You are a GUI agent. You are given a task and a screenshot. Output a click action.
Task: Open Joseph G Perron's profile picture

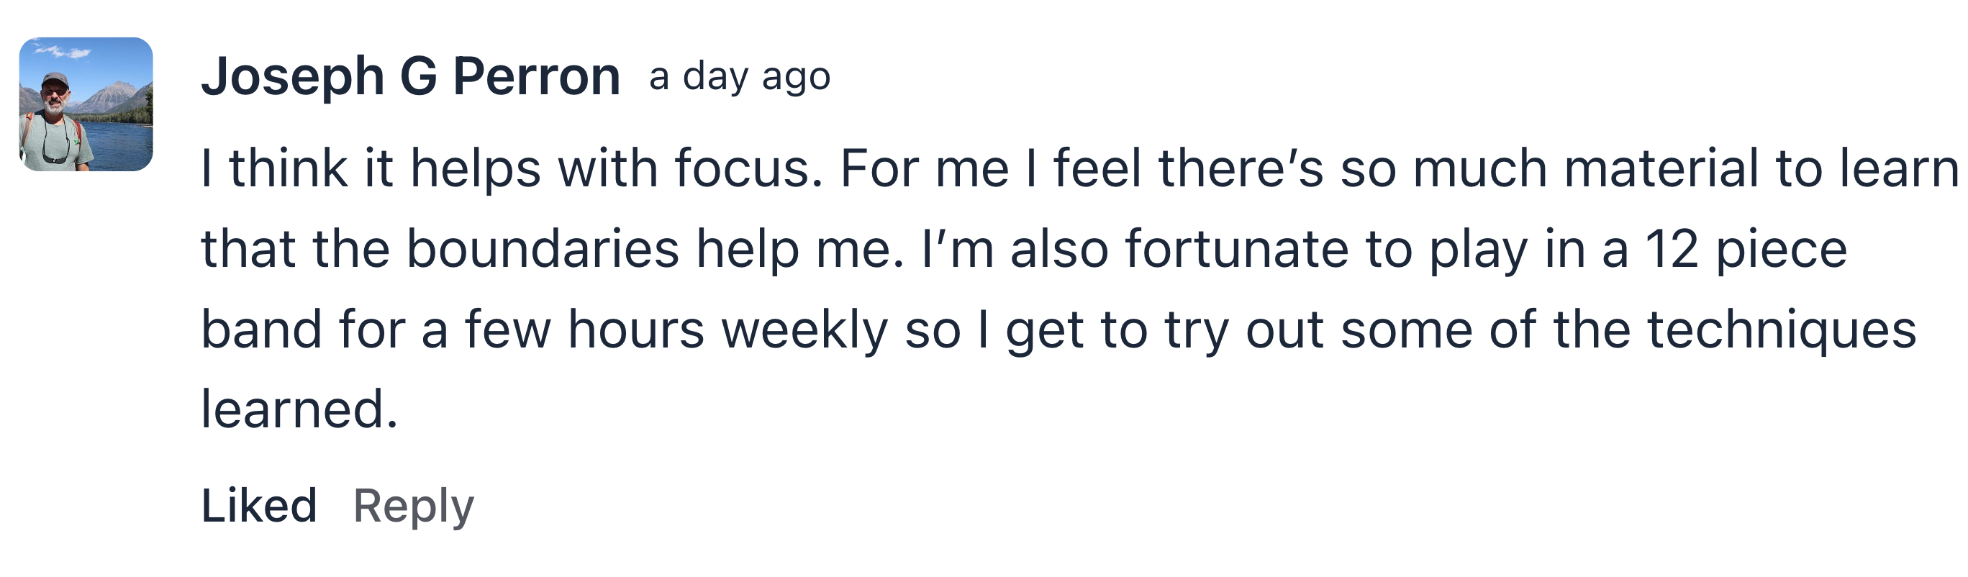86,104
